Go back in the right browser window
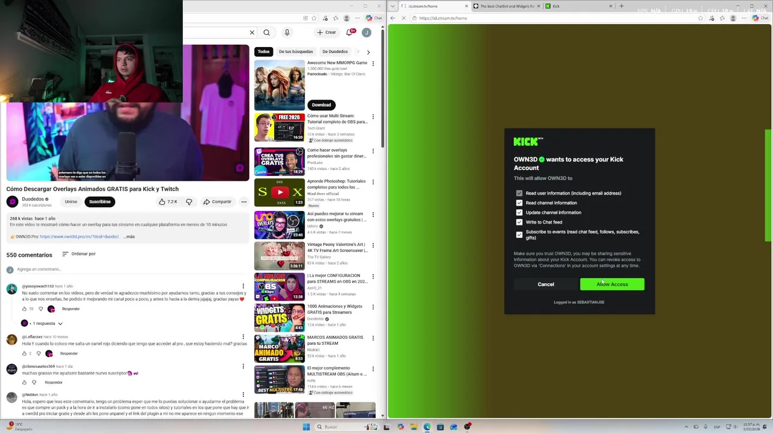The width and height of the screenshot is (773, 434). [393, 18]
